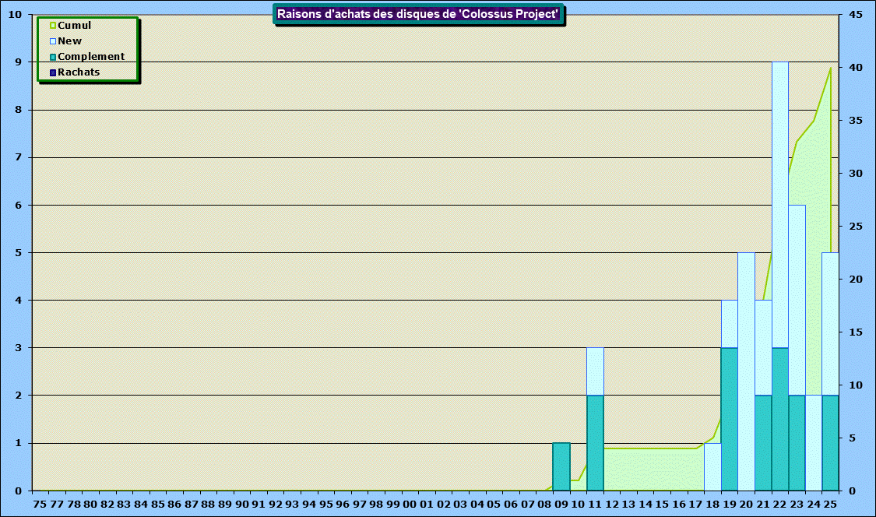Select the 'Cumul' legend label
Viewport: 876px width, 517px height.
tap(74, 26)
